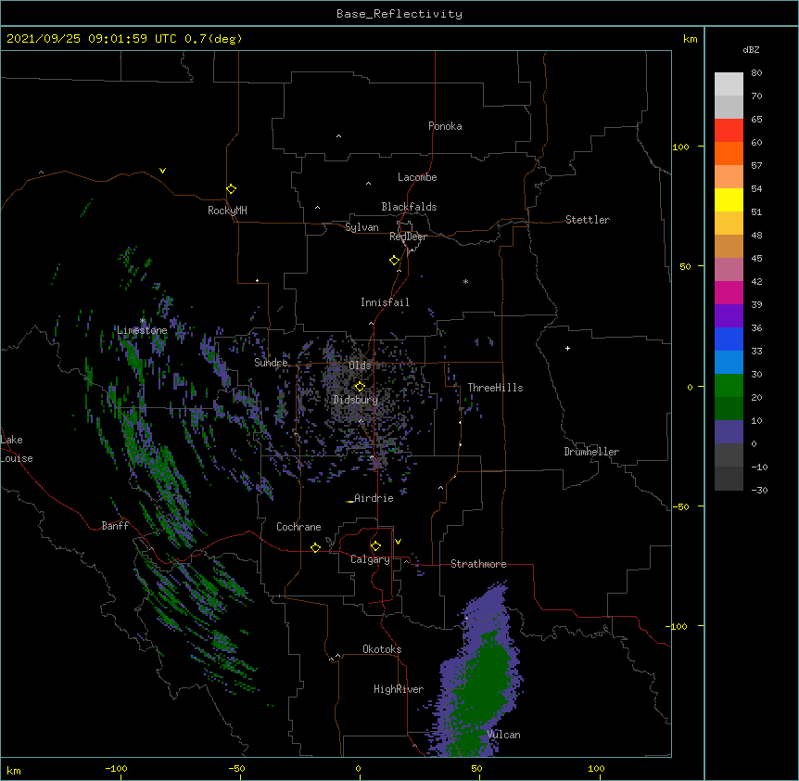Screen dimensions: 799x781
Task: Select the yellow V marker northeast of Calgary
Action: [398, 542]
